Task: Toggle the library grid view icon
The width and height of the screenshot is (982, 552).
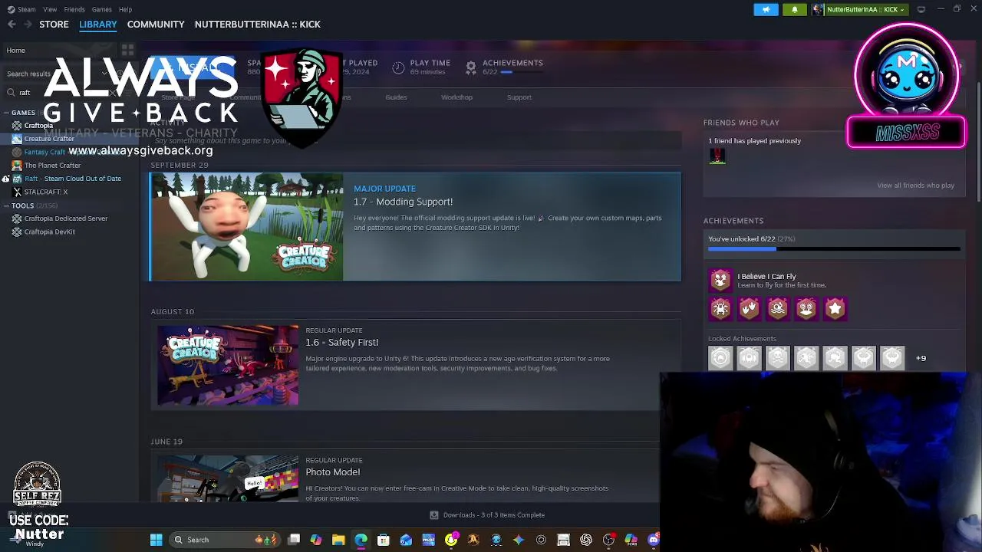Action: click(x=128, y=51)
